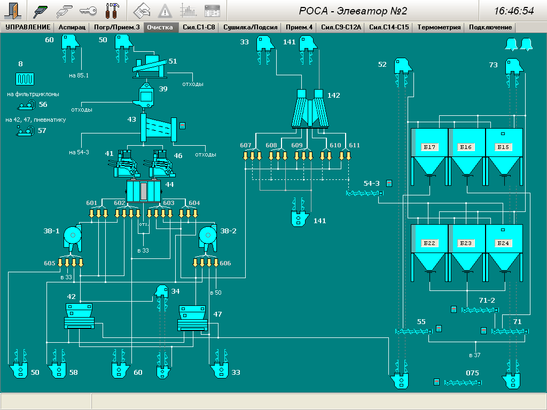Image resolution: width=547 pixels, height=410 pixels.
Task: Toggle the first gate valve at 605
Action: pos(60,263)
